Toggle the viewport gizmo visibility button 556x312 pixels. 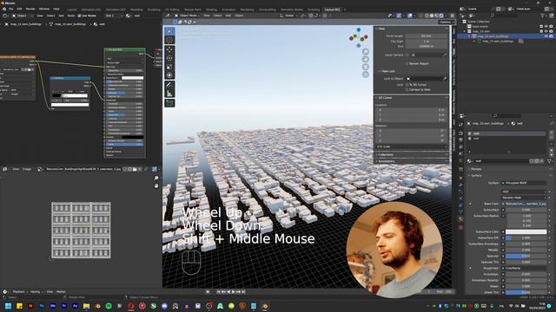pyautogui.click(x=399, y=16)
